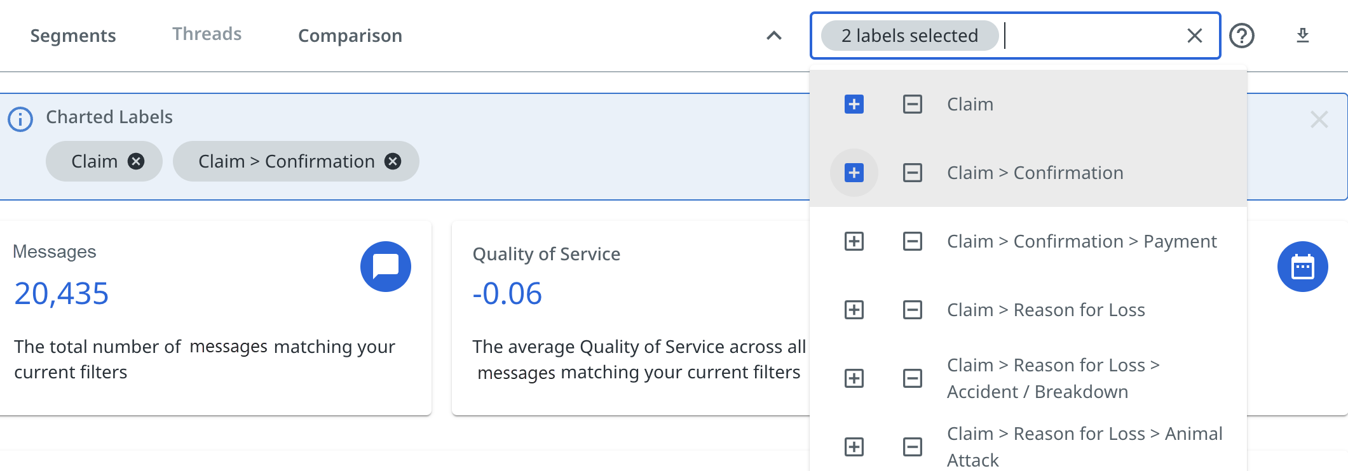Remove the Claim chip from charted labels
Screen dimensions: 1348x471
click(x=136, y=161)
